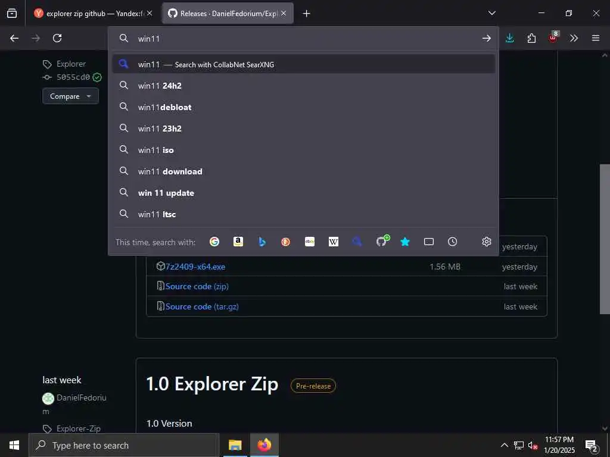This screenshot has width=610, height=457.
Task: Search history using the clock icon
Action: [x=453, y=242]
